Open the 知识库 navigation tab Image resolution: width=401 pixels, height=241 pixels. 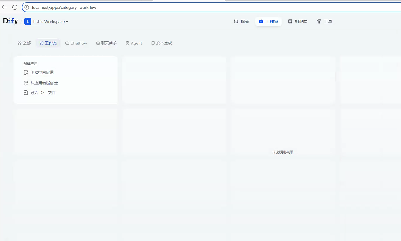[298, 22]
